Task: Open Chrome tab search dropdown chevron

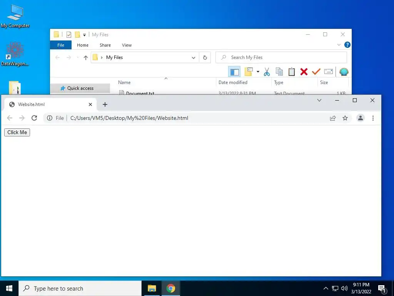Action: [x=319, y=100]
